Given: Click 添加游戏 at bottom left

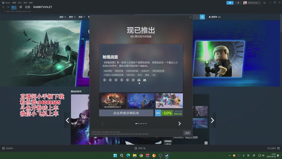Looking at the screenshot, I should (7, 148).
